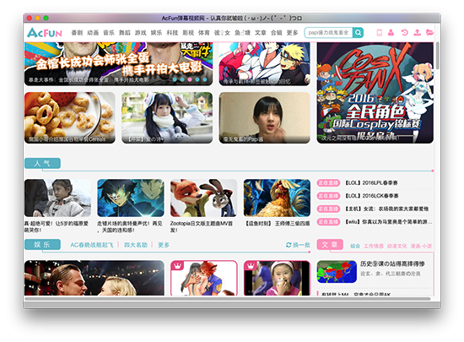Open the 体育 nav item
This screenshot has height=342, width=464.
[204, 33]
